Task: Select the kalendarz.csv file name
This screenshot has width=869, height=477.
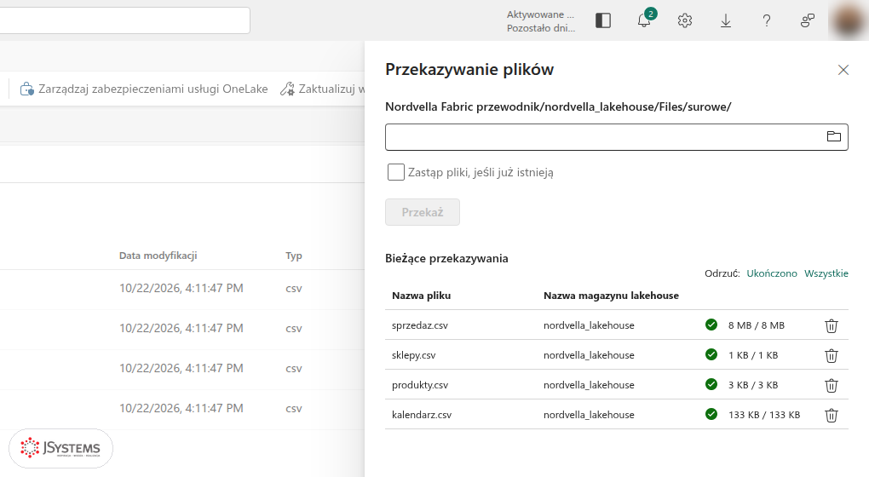Action: (421, 415)
